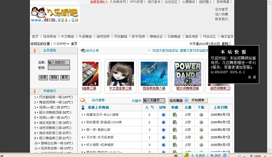Screen dimensions: 272x157
Task: Click the orange icon beside 专辑排行
Action: [35, 91]
